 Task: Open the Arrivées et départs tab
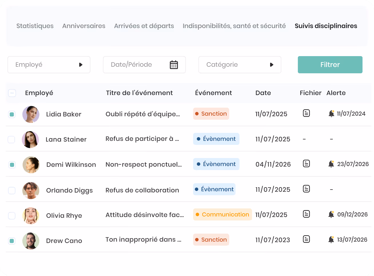pos(144,26)
